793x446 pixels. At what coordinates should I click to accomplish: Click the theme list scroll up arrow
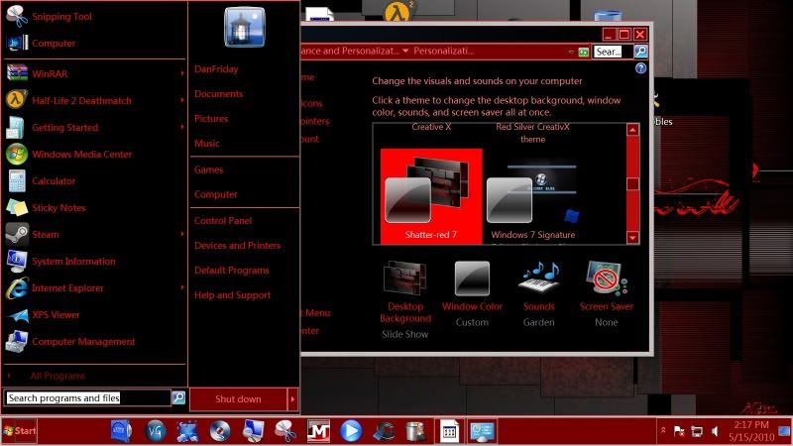[632, 131]
